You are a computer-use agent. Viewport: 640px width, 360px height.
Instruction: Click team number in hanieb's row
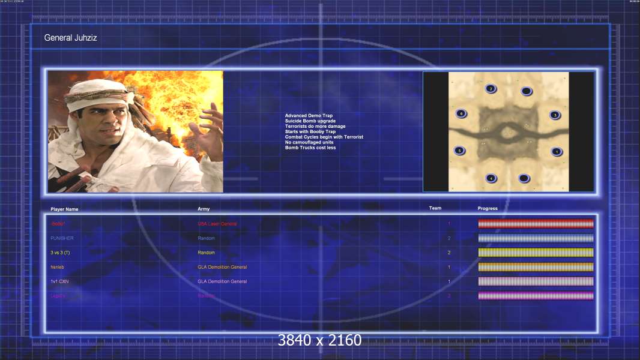449,267
